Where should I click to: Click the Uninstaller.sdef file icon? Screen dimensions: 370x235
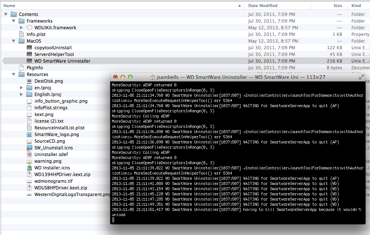tap(29, 155)
